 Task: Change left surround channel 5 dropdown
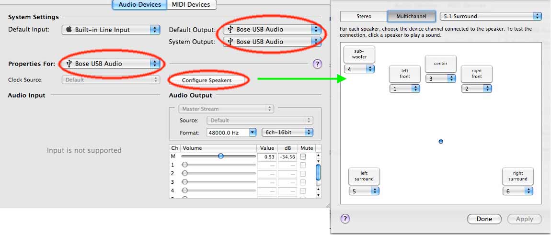(x=364, y=191)
